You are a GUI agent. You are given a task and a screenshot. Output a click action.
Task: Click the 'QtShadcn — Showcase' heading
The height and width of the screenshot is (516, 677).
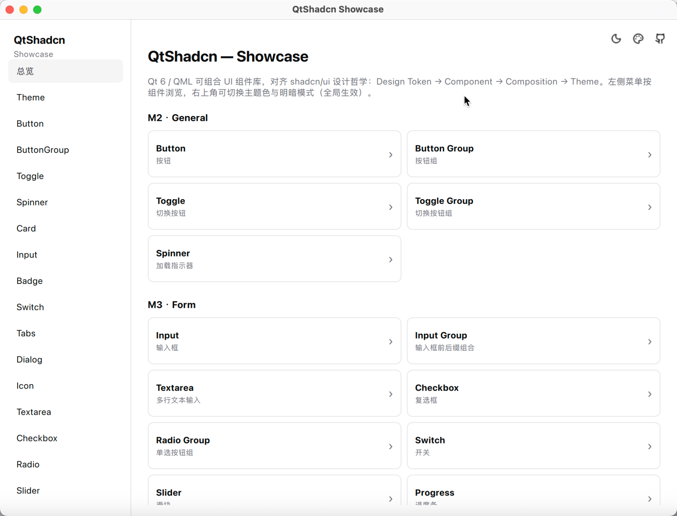point(228,57)
